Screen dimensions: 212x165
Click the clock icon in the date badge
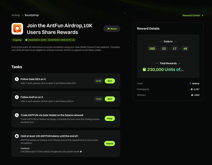(26, 40)
